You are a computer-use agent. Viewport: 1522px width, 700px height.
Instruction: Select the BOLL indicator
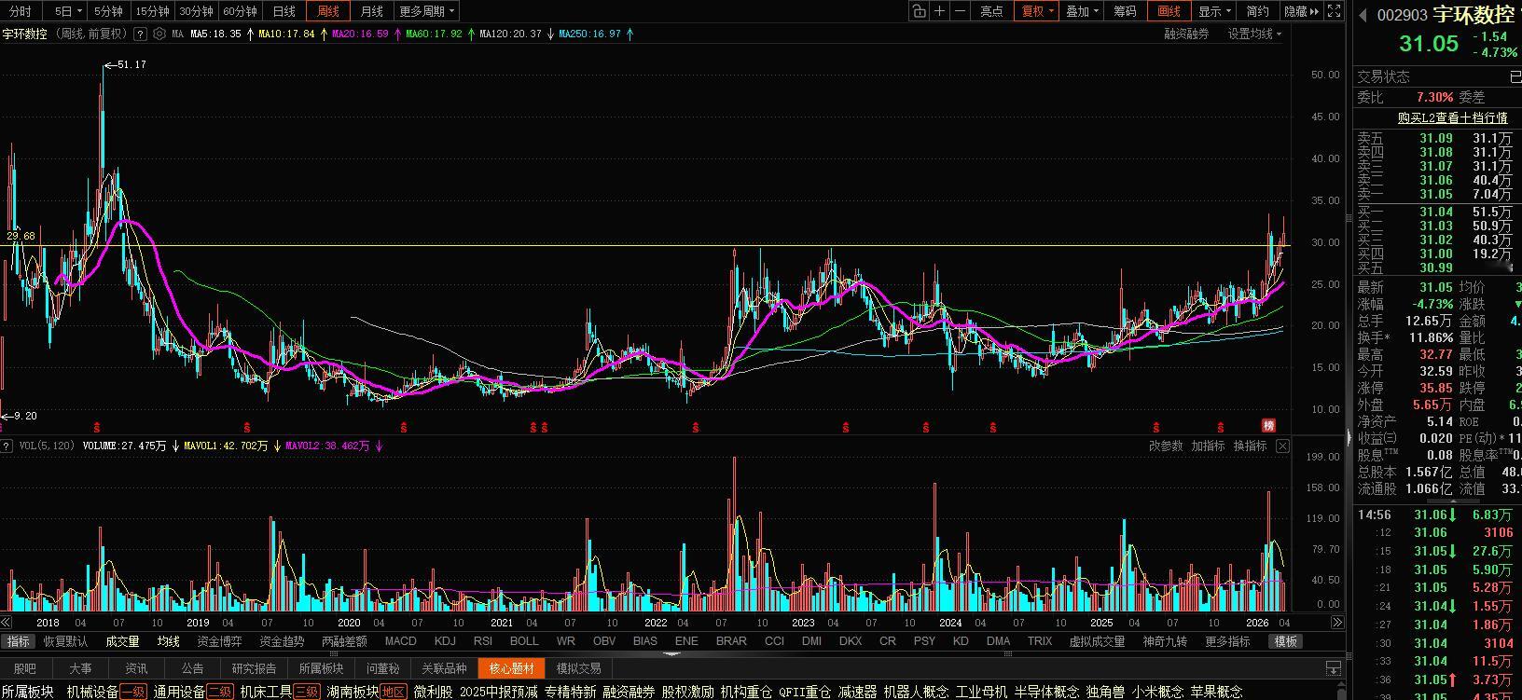[x=524, y=641]
